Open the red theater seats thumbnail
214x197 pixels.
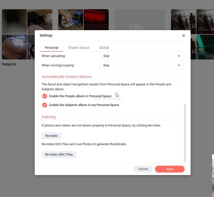96,19
